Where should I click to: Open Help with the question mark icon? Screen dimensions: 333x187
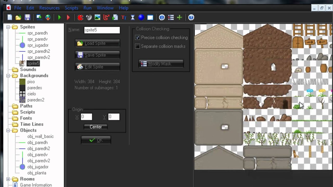pos(191,17)
